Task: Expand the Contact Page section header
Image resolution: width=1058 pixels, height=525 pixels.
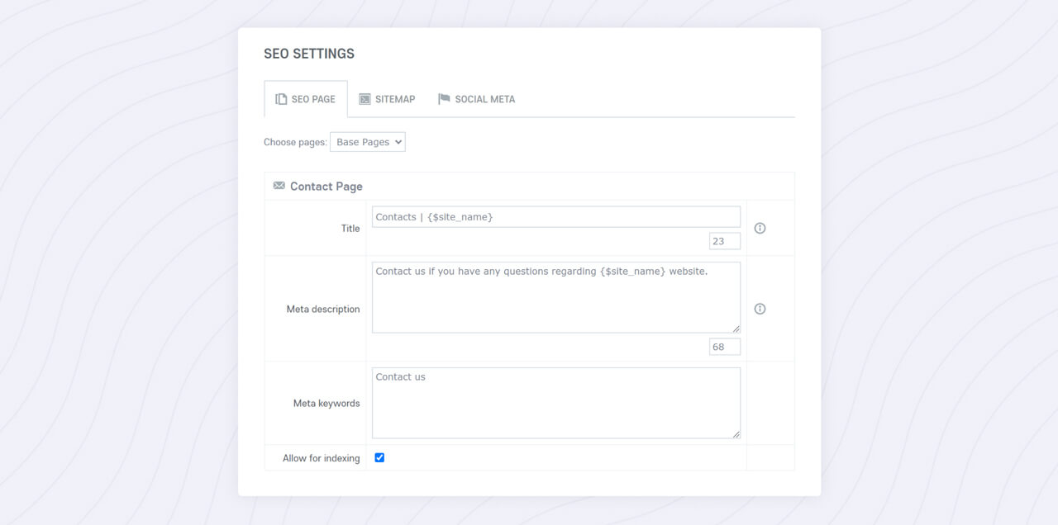Action: [x=325, y=186]
